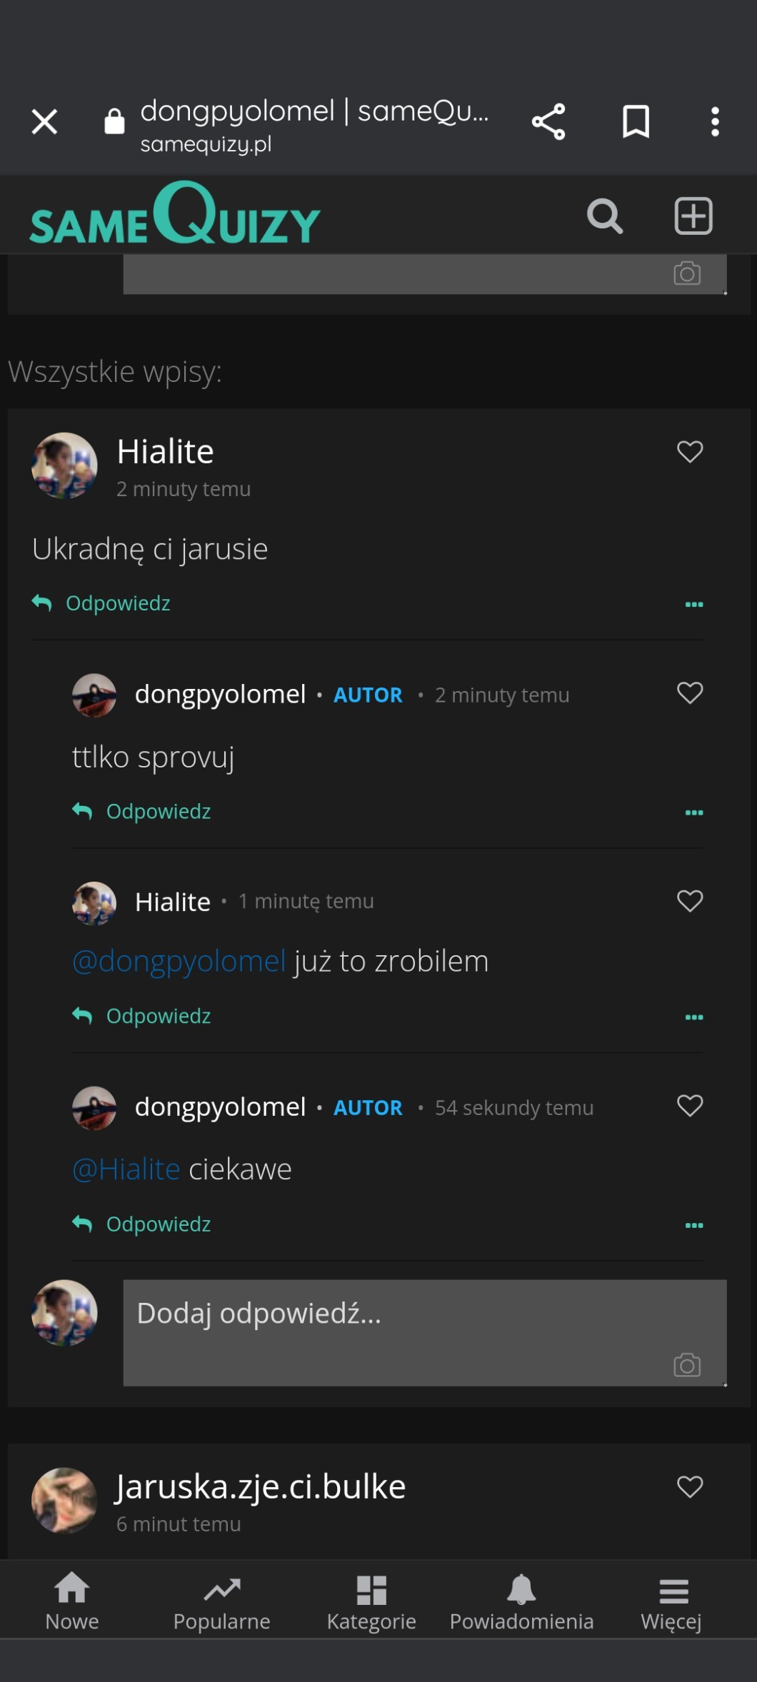The height and width of the screenshot is (1682, 757).
Task: Like Hialite's post 'Ukradnę ci jarusie'
Action: pos(690,451)
